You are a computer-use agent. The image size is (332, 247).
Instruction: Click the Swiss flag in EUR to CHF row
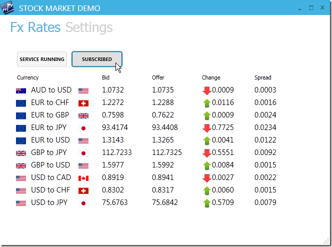coord(83,103)
